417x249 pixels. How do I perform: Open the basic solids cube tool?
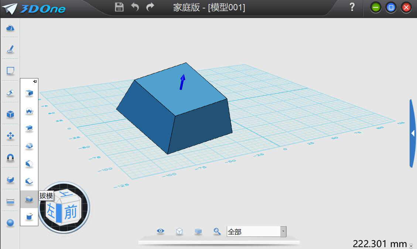pos(10,115)
